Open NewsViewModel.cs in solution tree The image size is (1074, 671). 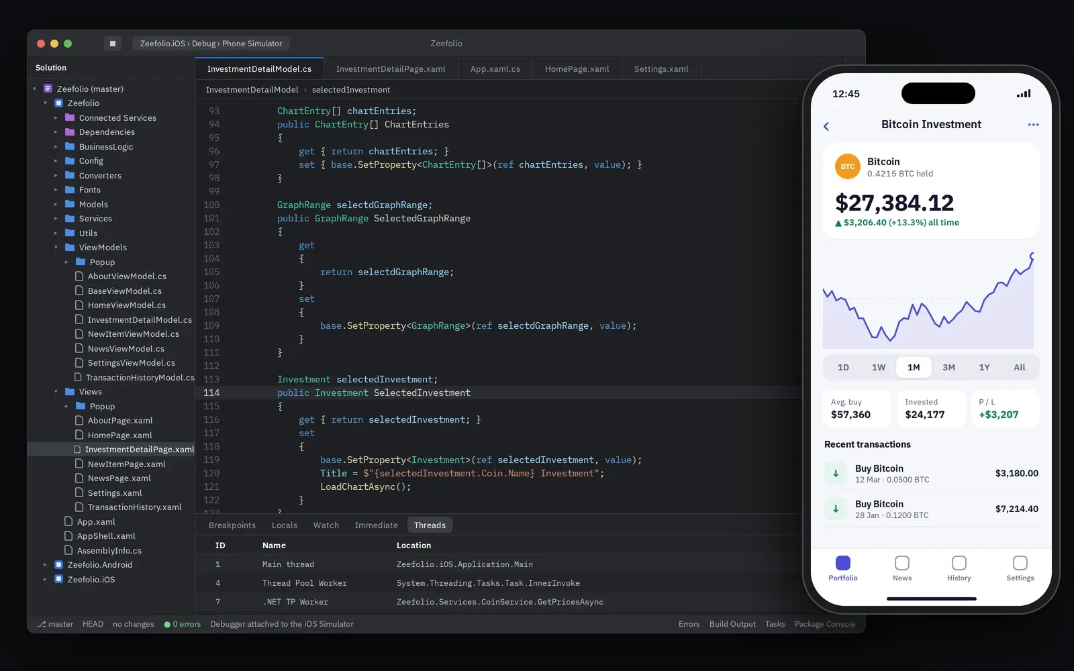coord(126,349)
